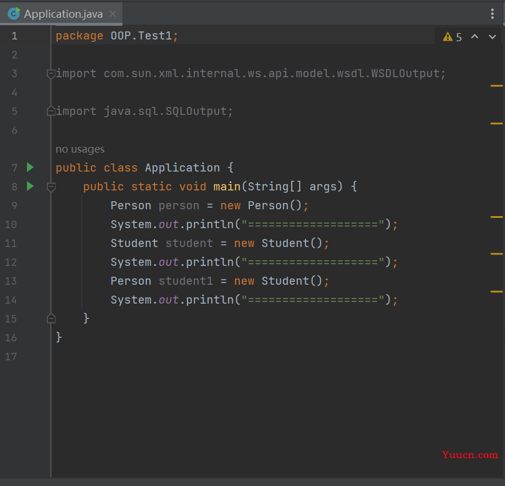The width and height of the screenshot is (505, 486).
Task: Collapse the imports fold marker on line 3
Action: click(x=51, y=74)
